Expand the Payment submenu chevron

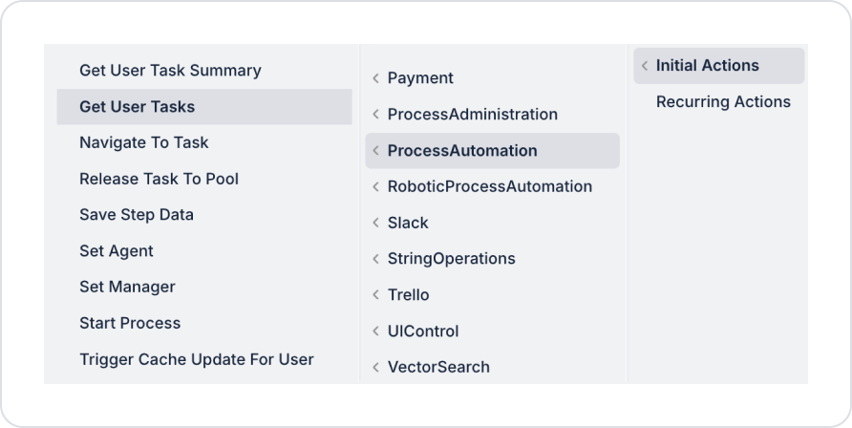pos(376,78)
